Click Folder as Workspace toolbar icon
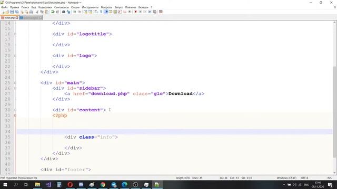337x189 pixels. click(125, 12)
